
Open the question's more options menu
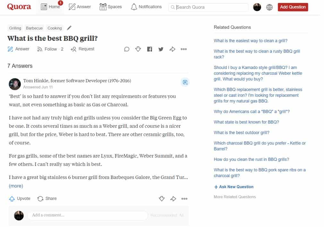pyautogui.click(x=184, y=49)
